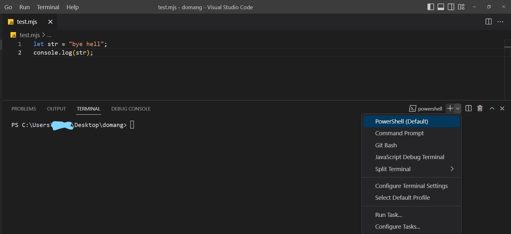Open JavaScript Debug Terminal
The image size is (511, 234).
[411, 157]
